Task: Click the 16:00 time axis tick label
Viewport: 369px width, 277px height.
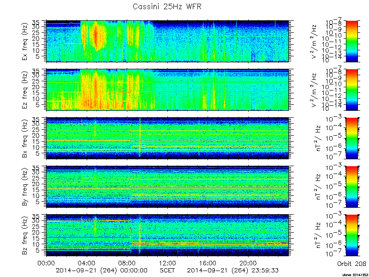Action: click(208, 263)
